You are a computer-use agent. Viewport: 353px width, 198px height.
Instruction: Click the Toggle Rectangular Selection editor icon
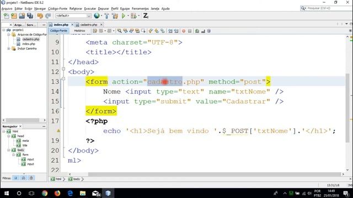[143, 31]
